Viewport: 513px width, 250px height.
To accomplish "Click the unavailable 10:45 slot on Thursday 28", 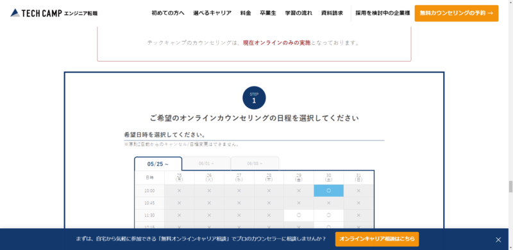I will 269,203.
